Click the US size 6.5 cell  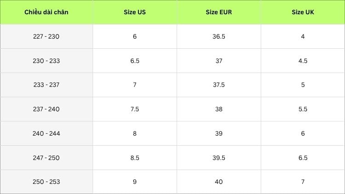135,61
